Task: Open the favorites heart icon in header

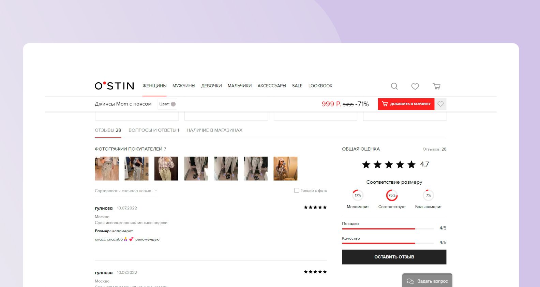Action: [x=415, y=86]
